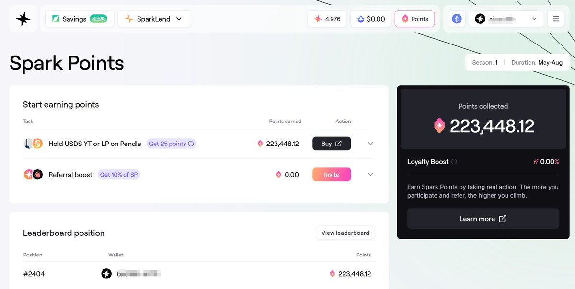This screenshot has width=575, height=289.
Task: Click the $0.00 rewards indicator
Action: (371, 19)
